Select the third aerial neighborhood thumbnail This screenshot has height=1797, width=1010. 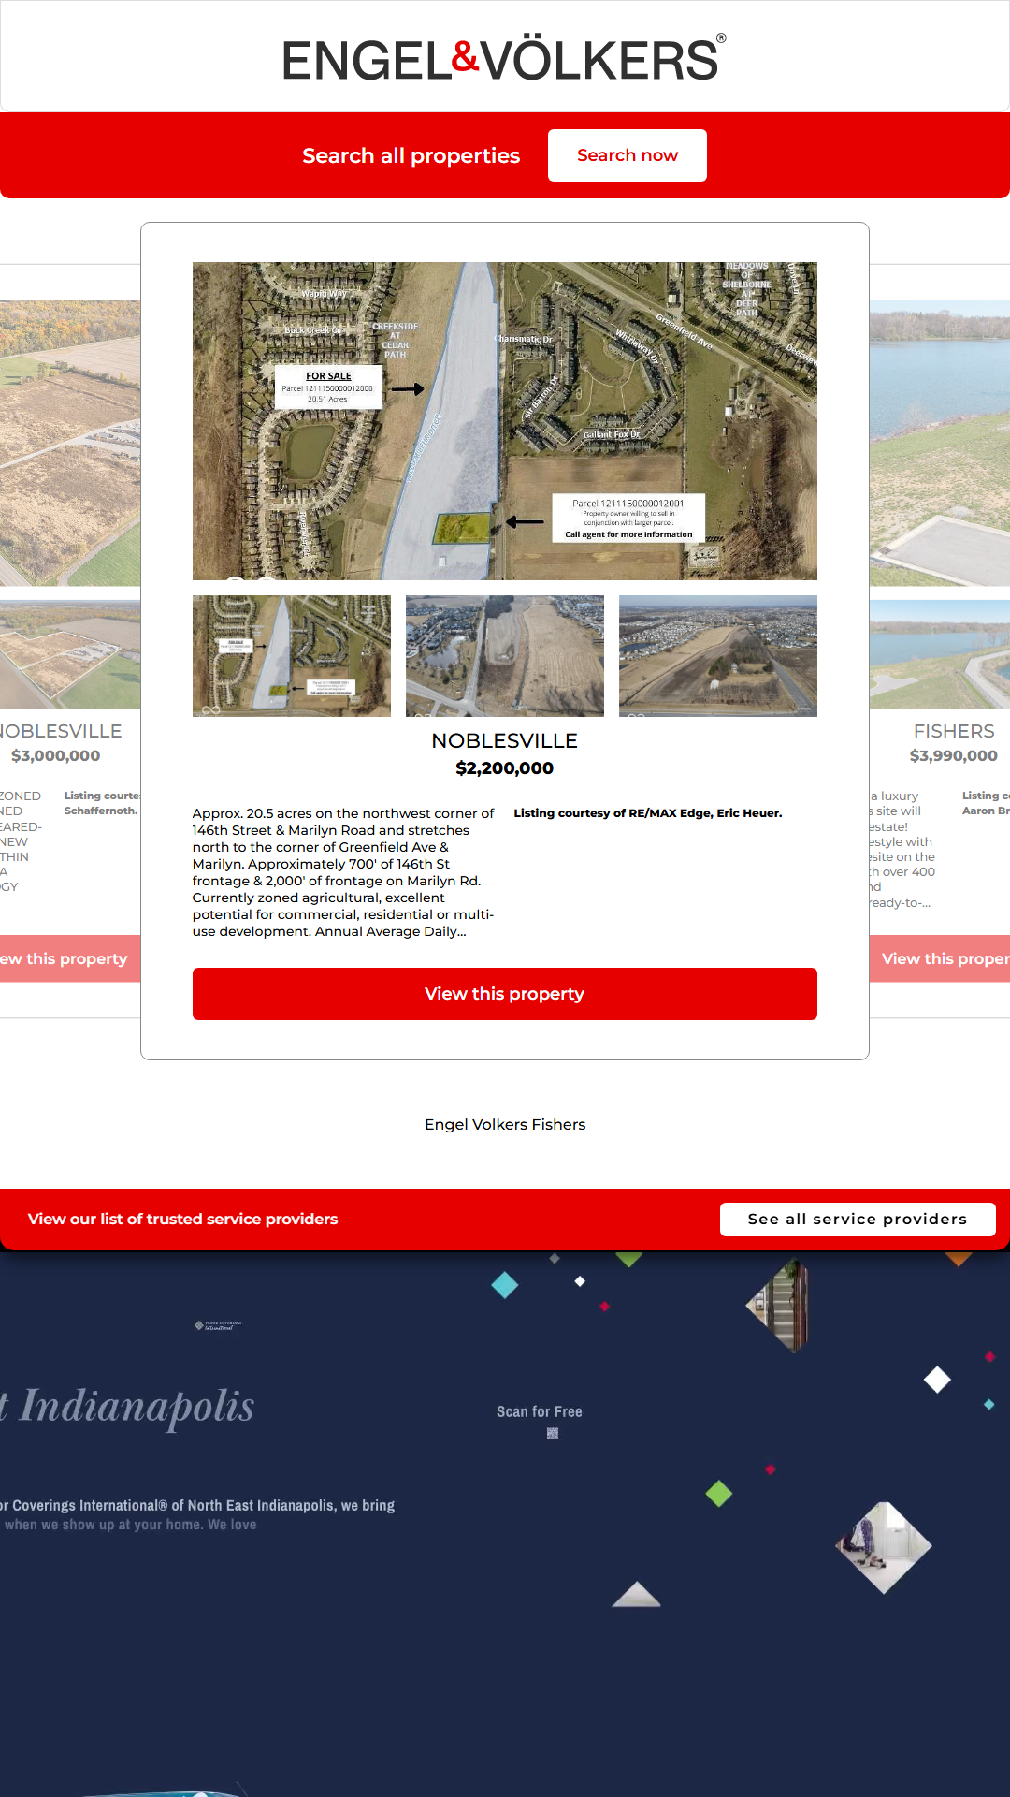pyautogui.click(x=718, y=656)
